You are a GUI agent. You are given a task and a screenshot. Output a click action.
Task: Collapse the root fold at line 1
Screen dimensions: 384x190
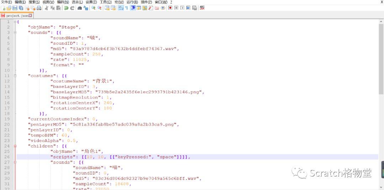[15, 22]
